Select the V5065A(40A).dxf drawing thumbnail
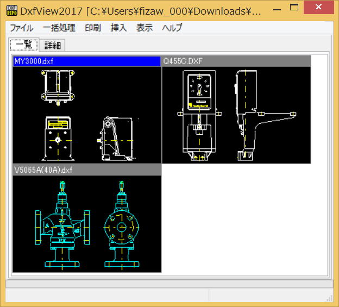 click(x=87, y=224)
